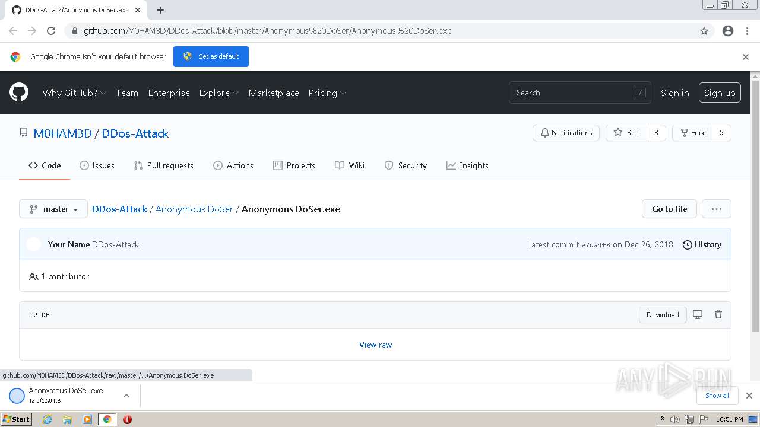Open the Security tab
This screenshot has width=760, height=427.
(x=406, y=165)
